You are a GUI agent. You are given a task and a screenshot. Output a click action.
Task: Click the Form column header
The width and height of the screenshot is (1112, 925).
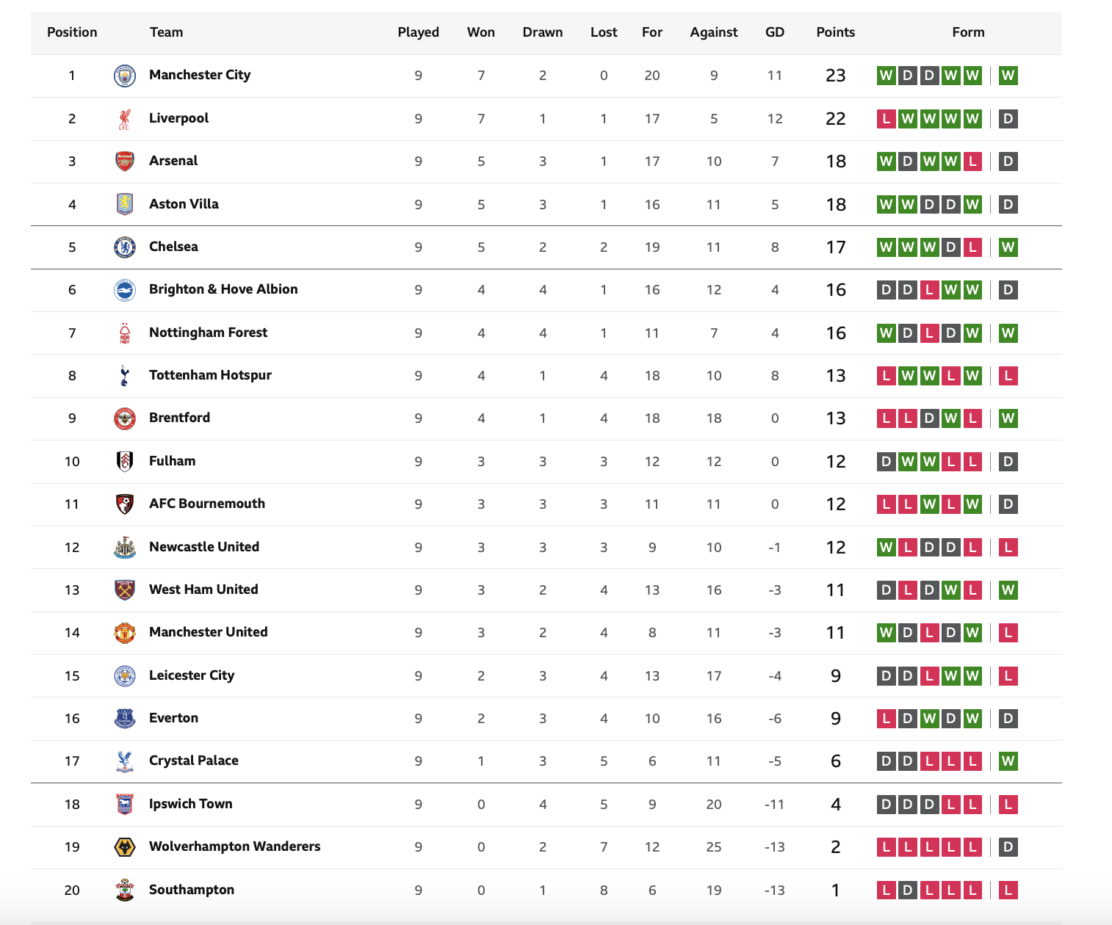pyautogui.click(x=968, y=32)
